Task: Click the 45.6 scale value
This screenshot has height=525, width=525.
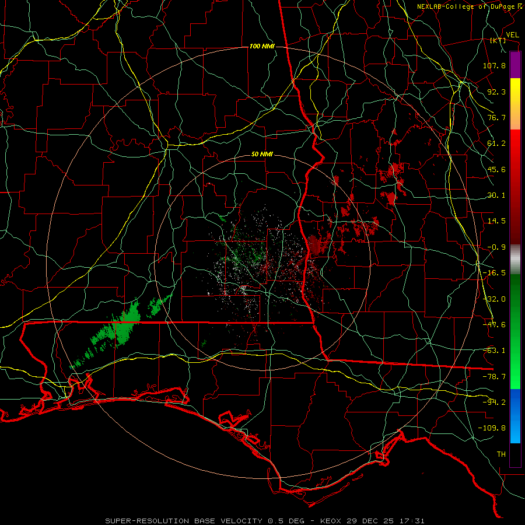Action: click(x=496, y=169)
